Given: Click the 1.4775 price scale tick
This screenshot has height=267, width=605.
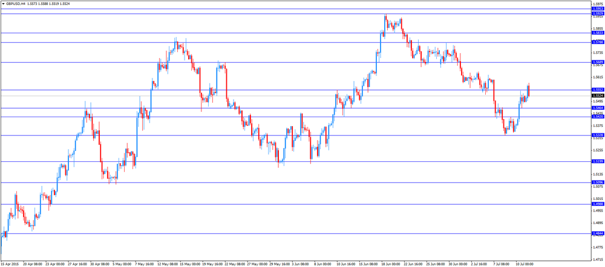Looking at the screenshot, I should tap(598, 247).
